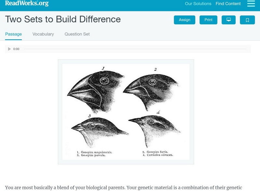
Task: Click the audio 0:00 time label
Action: [x=16, y=49]
